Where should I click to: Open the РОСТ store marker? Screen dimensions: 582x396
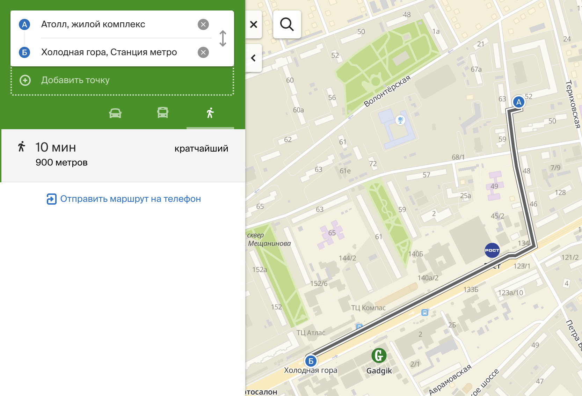tap(492, 250)
